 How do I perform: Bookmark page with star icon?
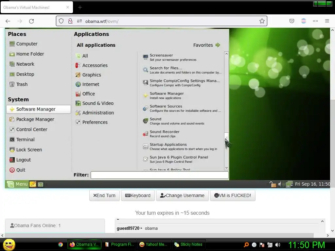point(262,21)
